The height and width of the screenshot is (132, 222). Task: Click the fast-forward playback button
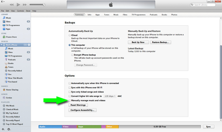coord(25,5)
